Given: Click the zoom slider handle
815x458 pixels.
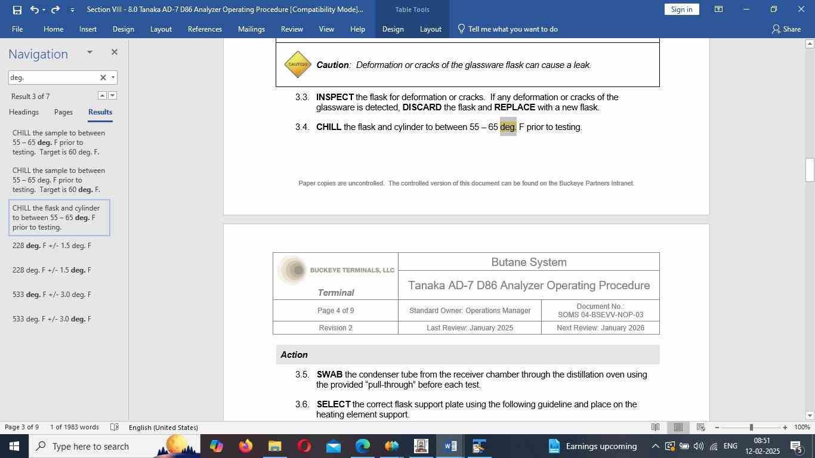Looking at the screenshot, I should (x=751, y=427).
